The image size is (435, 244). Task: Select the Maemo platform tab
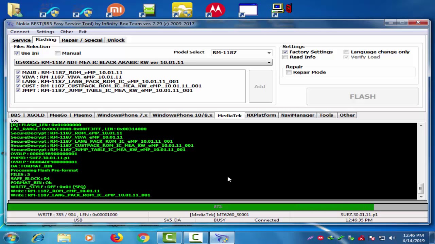point(83,115)
